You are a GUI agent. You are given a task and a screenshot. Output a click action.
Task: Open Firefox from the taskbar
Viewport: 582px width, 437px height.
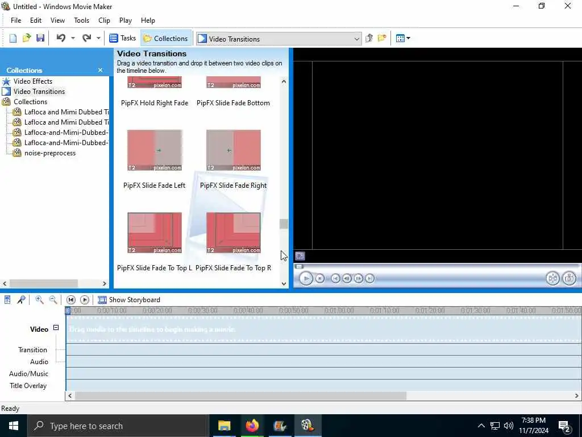click(252, 426)
